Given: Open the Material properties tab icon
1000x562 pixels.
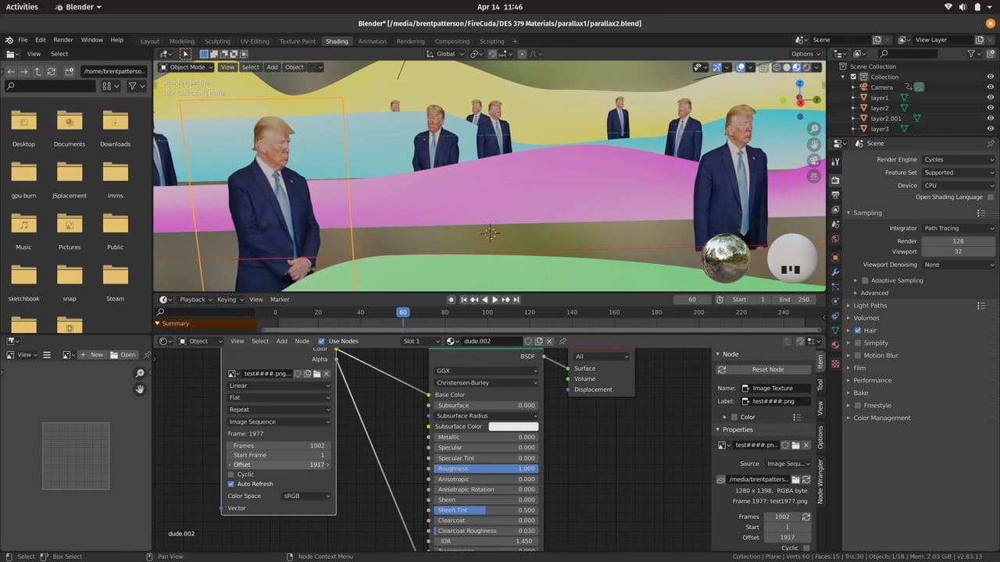Looking at the screenshot, I should [x=835, y=344].
